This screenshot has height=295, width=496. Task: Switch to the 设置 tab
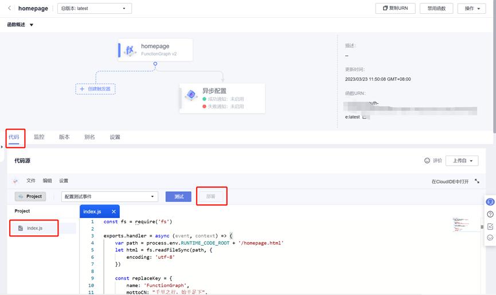tap(115, 137)
